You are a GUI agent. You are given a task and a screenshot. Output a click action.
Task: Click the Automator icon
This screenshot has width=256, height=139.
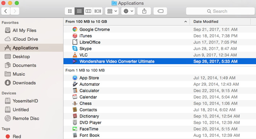pos(75,84)
